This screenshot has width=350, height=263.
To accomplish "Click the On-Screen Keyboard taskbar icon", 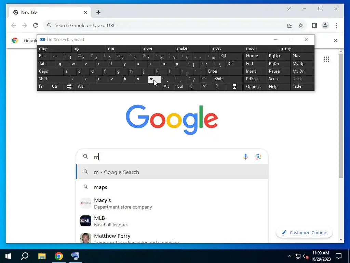I will point(76,256).
